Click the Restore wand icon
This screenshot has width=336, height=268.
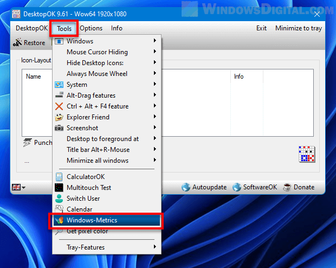[17, 42]
